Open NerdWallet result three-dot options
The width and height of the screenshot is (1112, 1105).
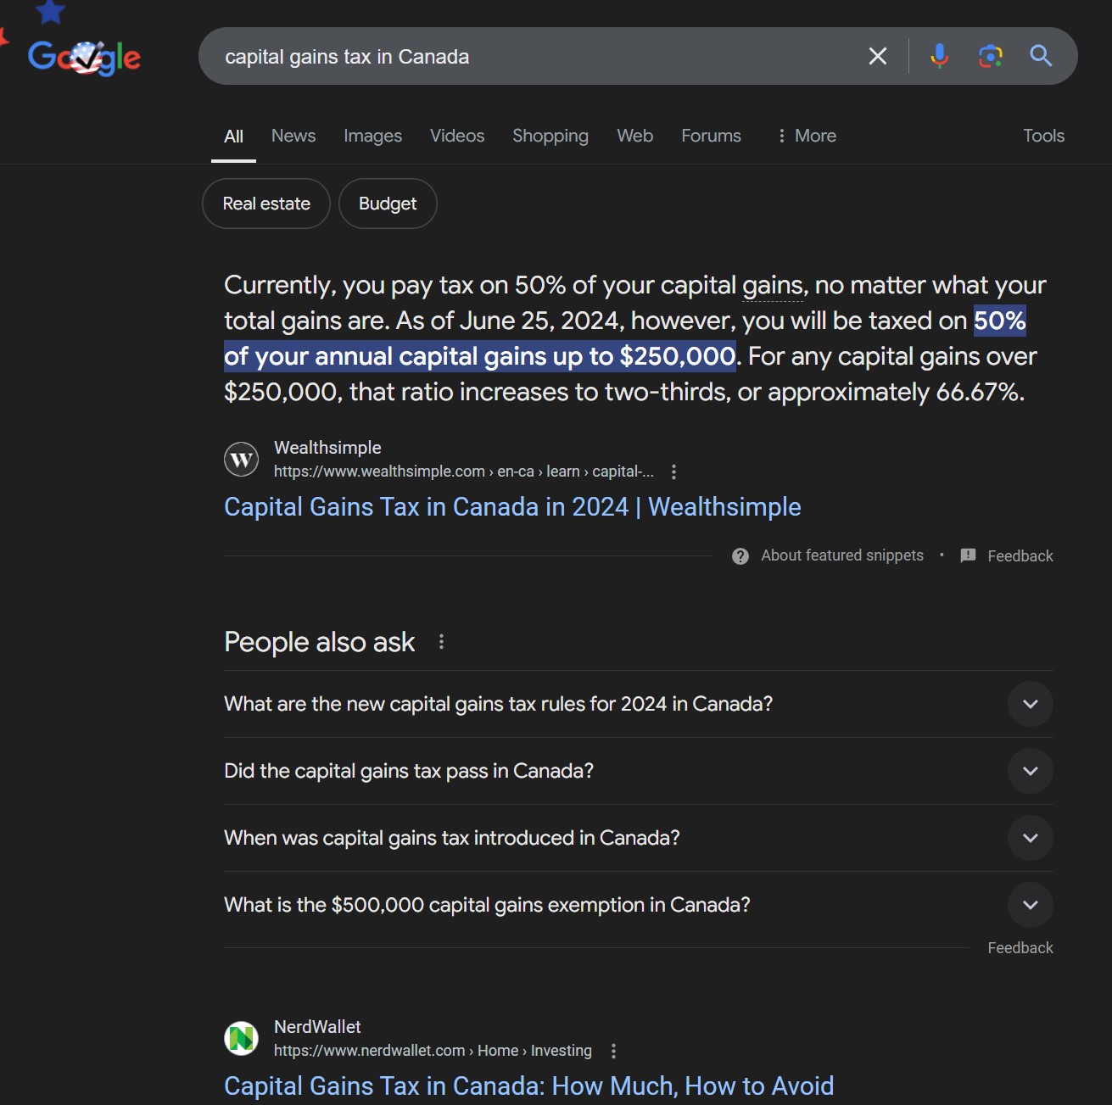pos(613,1051)
